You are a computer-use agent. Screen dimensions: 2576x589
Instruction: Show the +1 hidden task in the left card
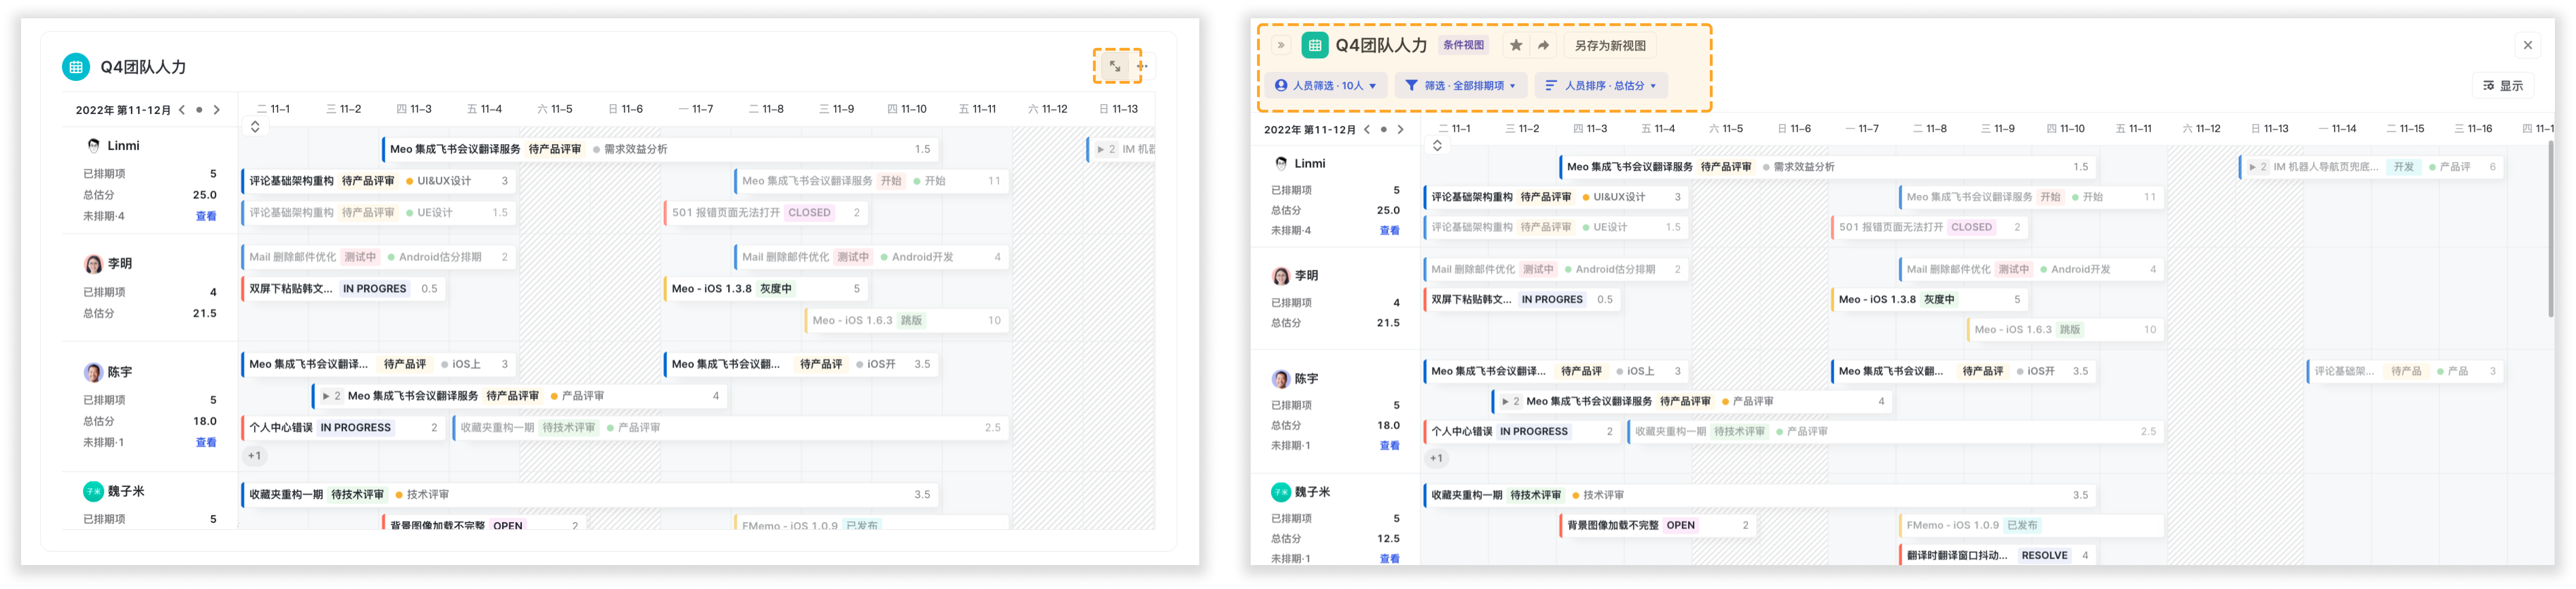255,456
